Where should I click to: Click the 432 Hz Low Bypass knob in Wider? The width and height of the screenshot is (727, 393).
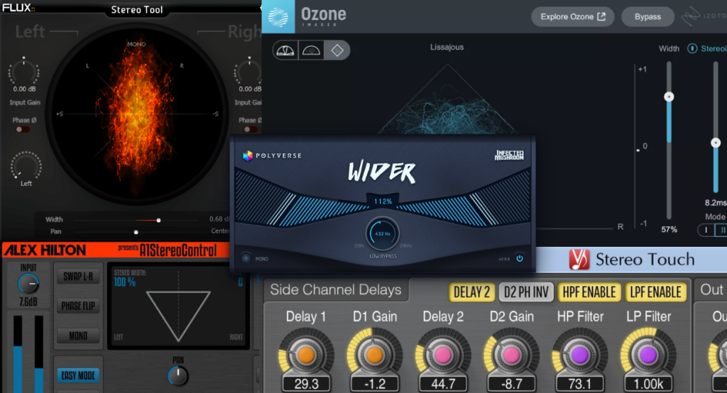383,233
